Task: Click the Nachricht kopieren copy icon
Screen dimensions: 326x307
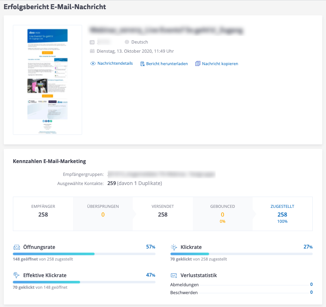Action: 198,64
